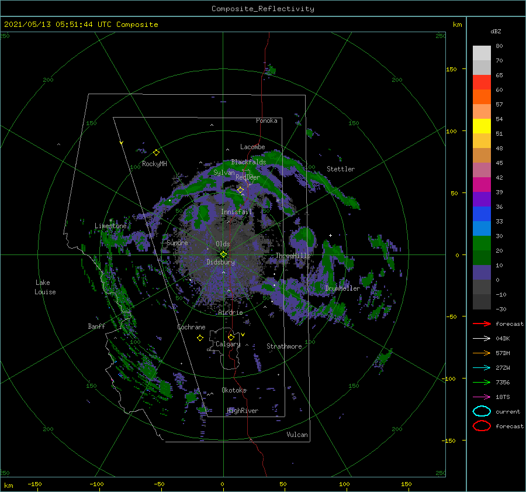The image size is (526, 492).
Task: Click the red forecast ellipse icon
Action: (x=482, y=426)
